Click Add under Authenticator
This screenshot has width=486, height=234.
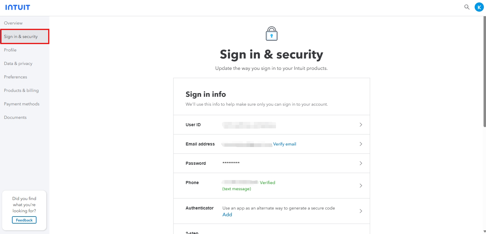coord(227,214)
